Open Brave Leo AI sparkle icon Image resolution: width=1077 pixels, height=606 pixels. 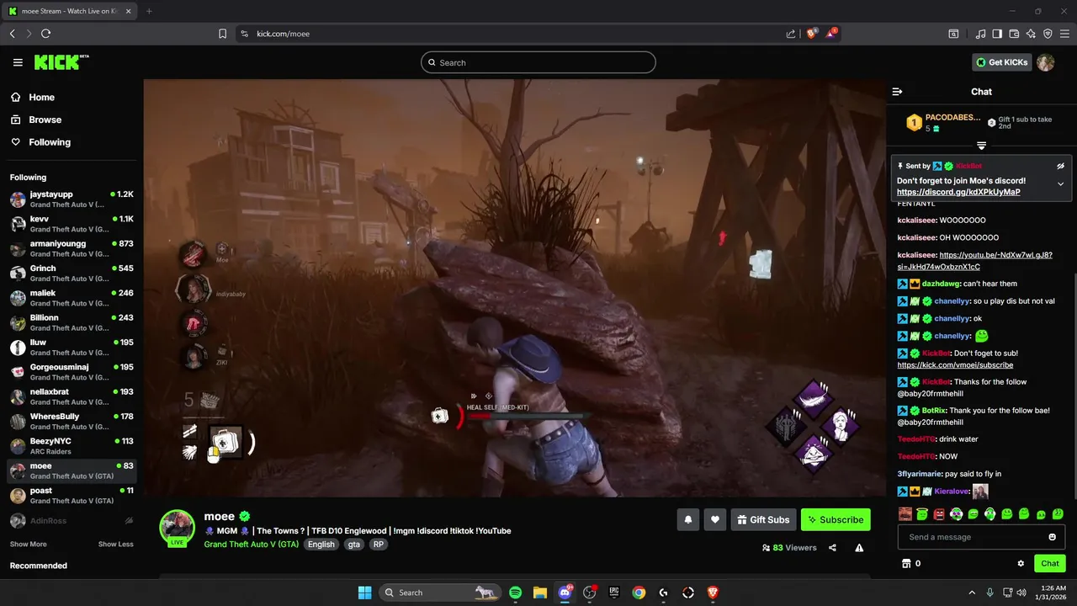click(x=1031, y=34)
